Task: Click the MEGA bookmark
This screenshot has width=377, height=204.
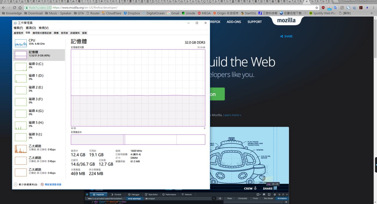Action: tap(204, 13)
